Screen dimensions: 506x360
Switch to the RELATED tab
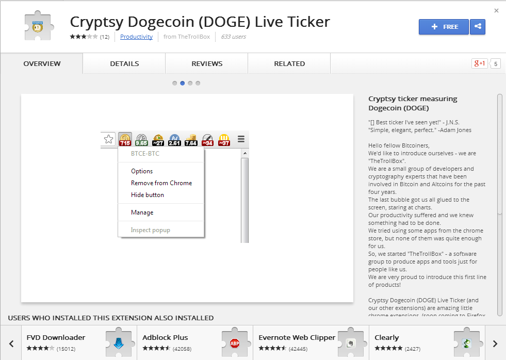[289, 63]
